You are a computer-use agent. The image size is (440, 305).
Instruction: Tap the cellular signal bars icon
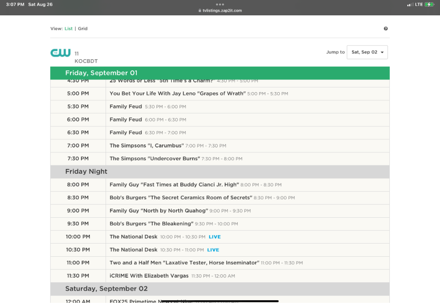click(x=410, y=4)
